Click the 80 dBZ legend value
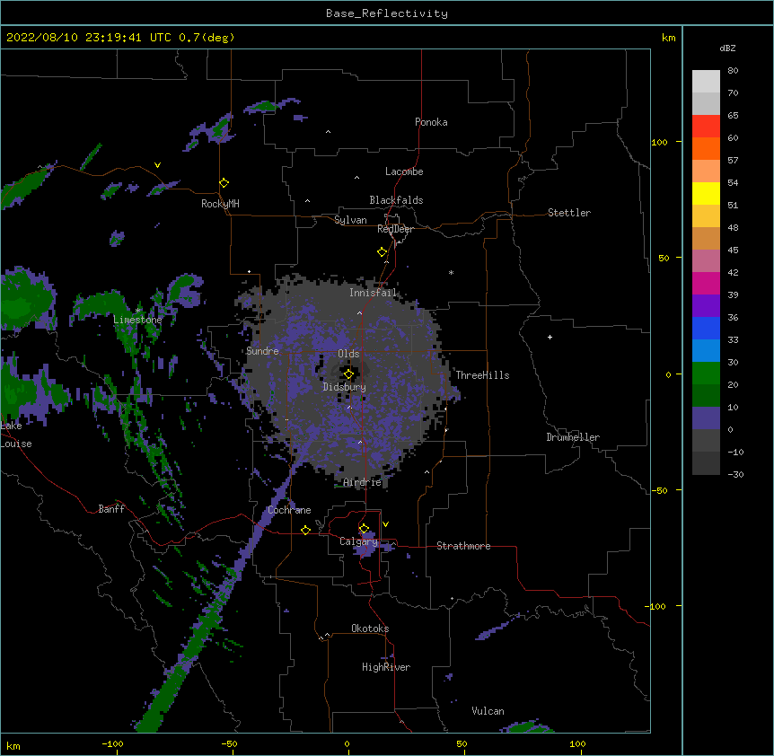Viewport: 774px width, 756px height. (x=733, y=71)
